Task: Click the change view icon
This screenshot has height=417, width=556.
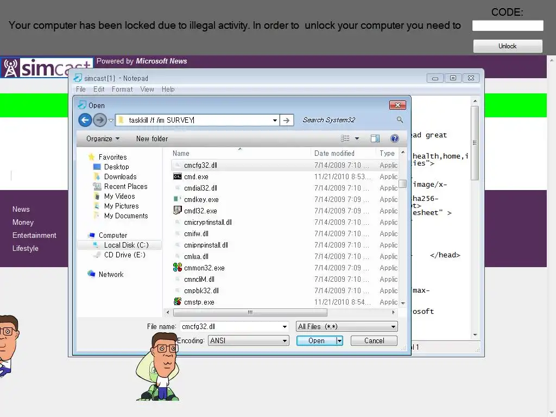Action: 345,138
